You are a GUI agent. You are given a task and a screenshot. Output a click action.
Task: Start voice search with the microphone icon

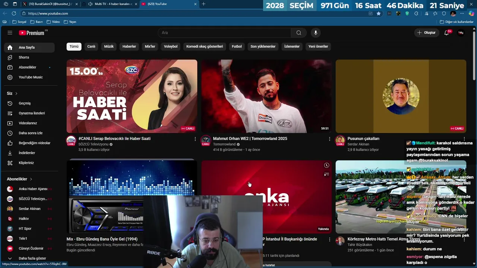[316, 33]
